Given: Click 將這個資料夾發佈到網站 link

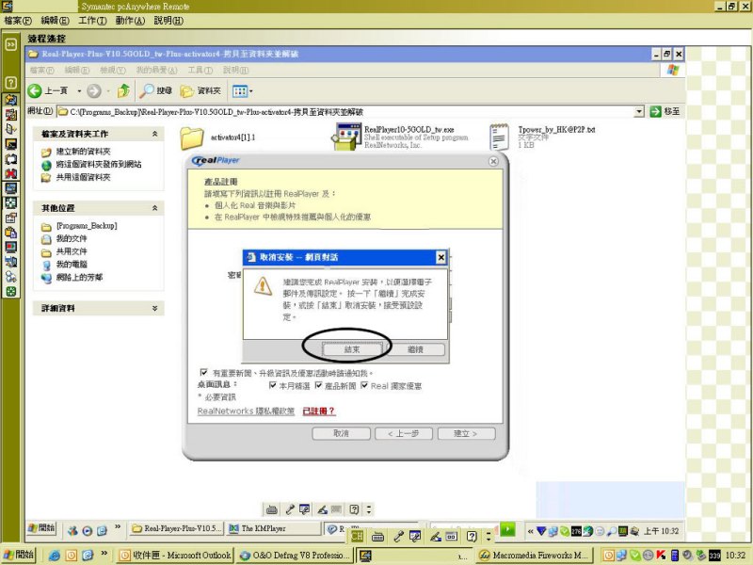Looking at the screenshot, I should (99, 164).
